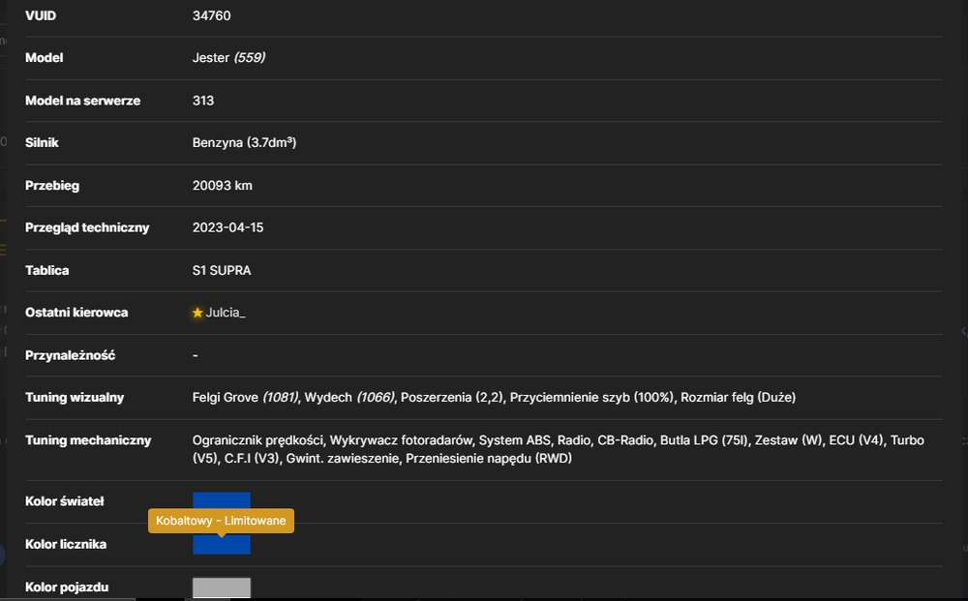
Task: Click the Jester (559) model name
Action: (x=228, y=58)
